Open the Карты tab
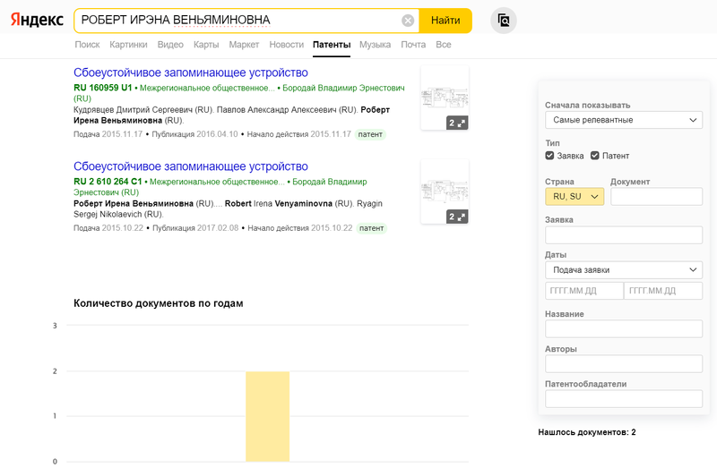717x468 pixels. pos(206,45)
